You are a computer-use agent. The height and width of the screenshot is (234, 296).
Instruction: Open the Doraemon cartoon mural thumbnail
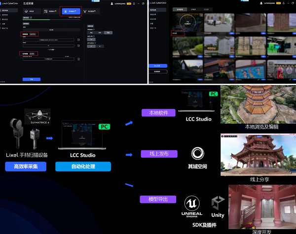(x=251, y=69)
